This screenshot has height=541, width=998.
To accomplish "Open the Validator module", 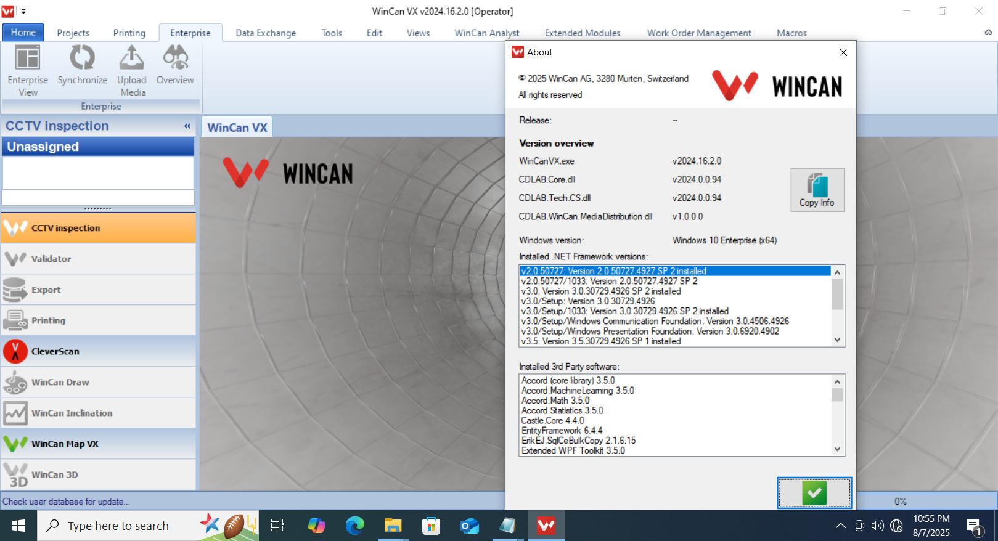I will tap(98, 259).
